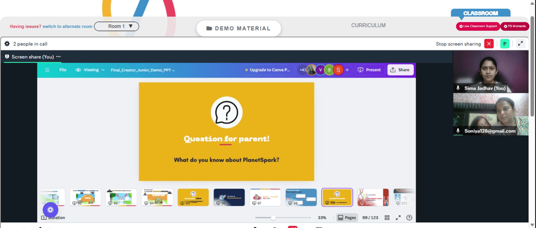Toggle Sima Jadhav microphone icon
The image size is (536, 228).
point(458,89)
